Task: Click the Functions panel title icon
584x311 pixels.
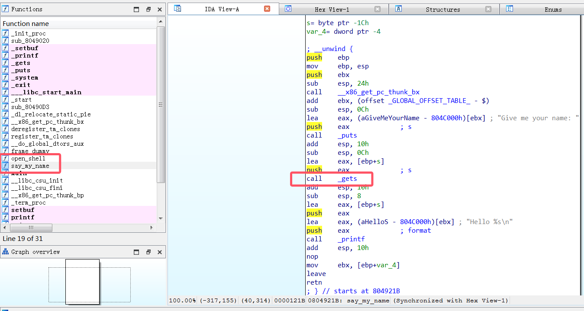Action: 6,9
